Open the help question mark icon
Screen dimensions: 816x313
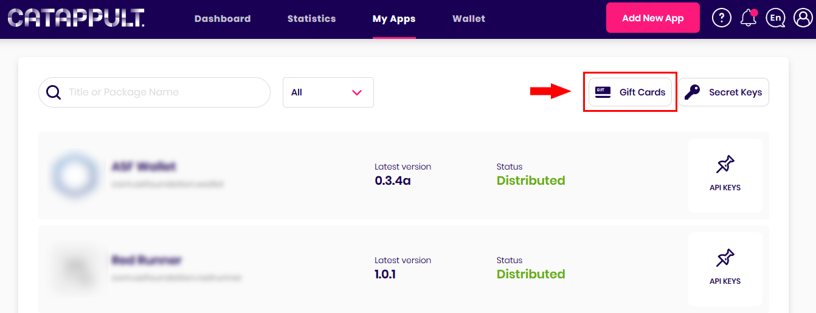click(721, 18)
